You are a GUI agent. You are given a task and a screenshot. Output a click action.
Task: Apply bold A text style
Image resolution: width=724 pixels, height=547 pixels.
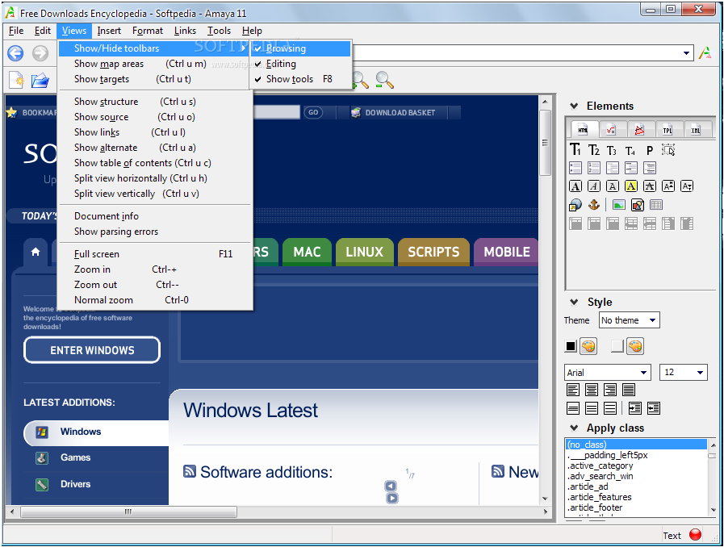(x=575, y=186)
